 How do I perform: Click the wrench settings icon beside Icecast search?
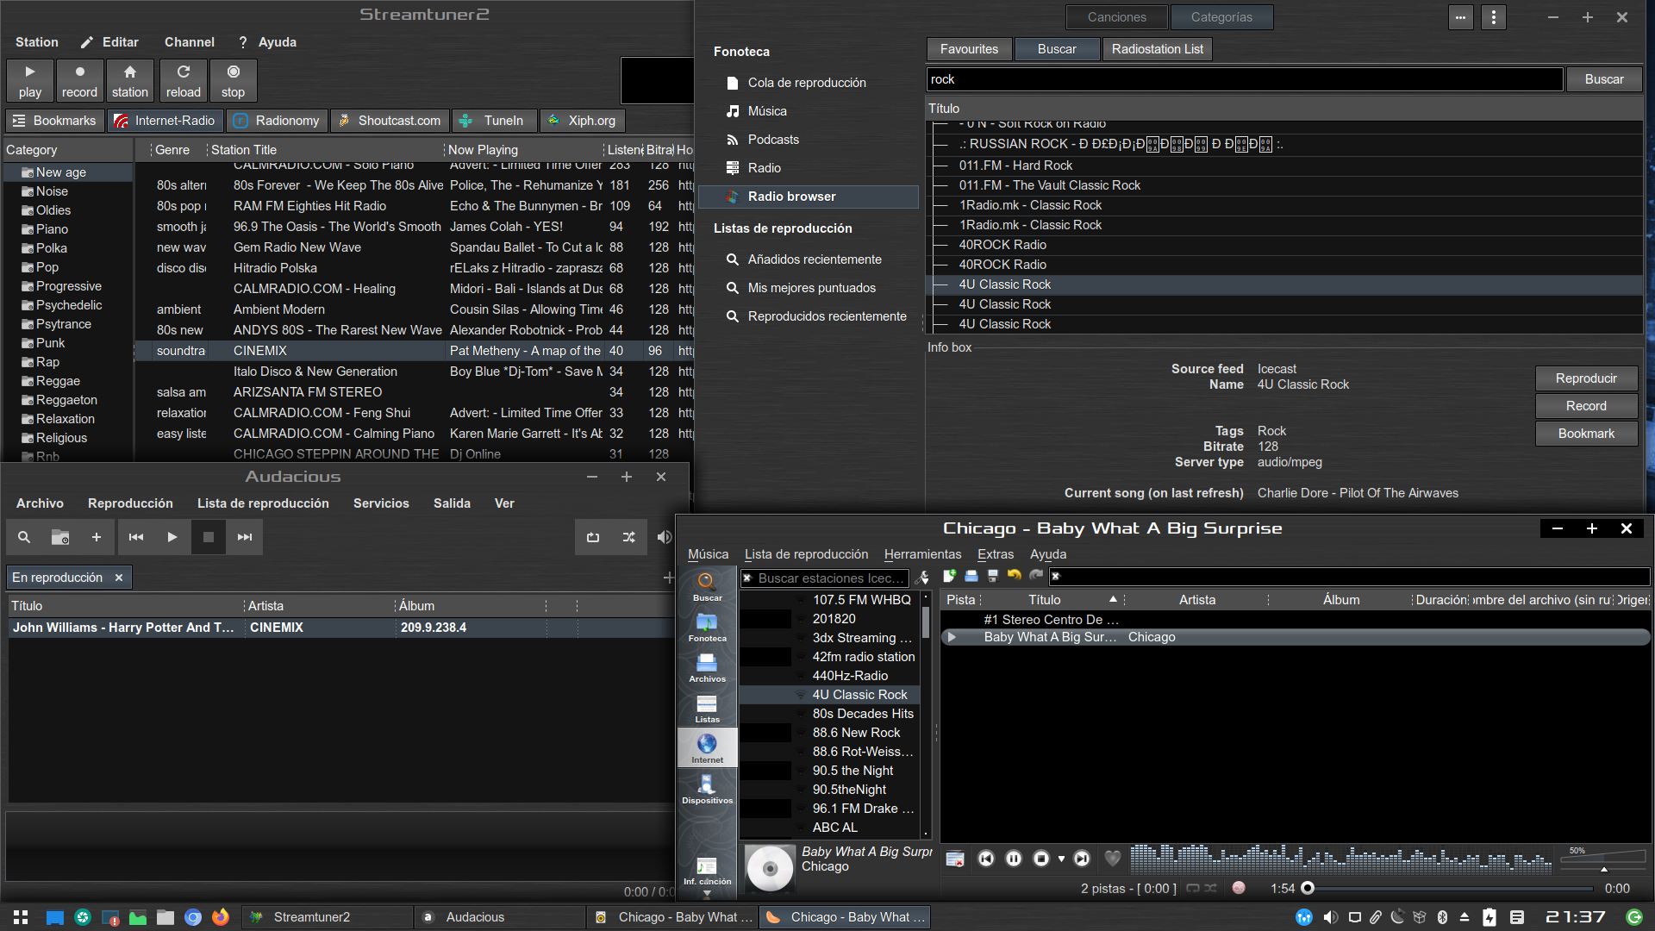coord(922,578)
